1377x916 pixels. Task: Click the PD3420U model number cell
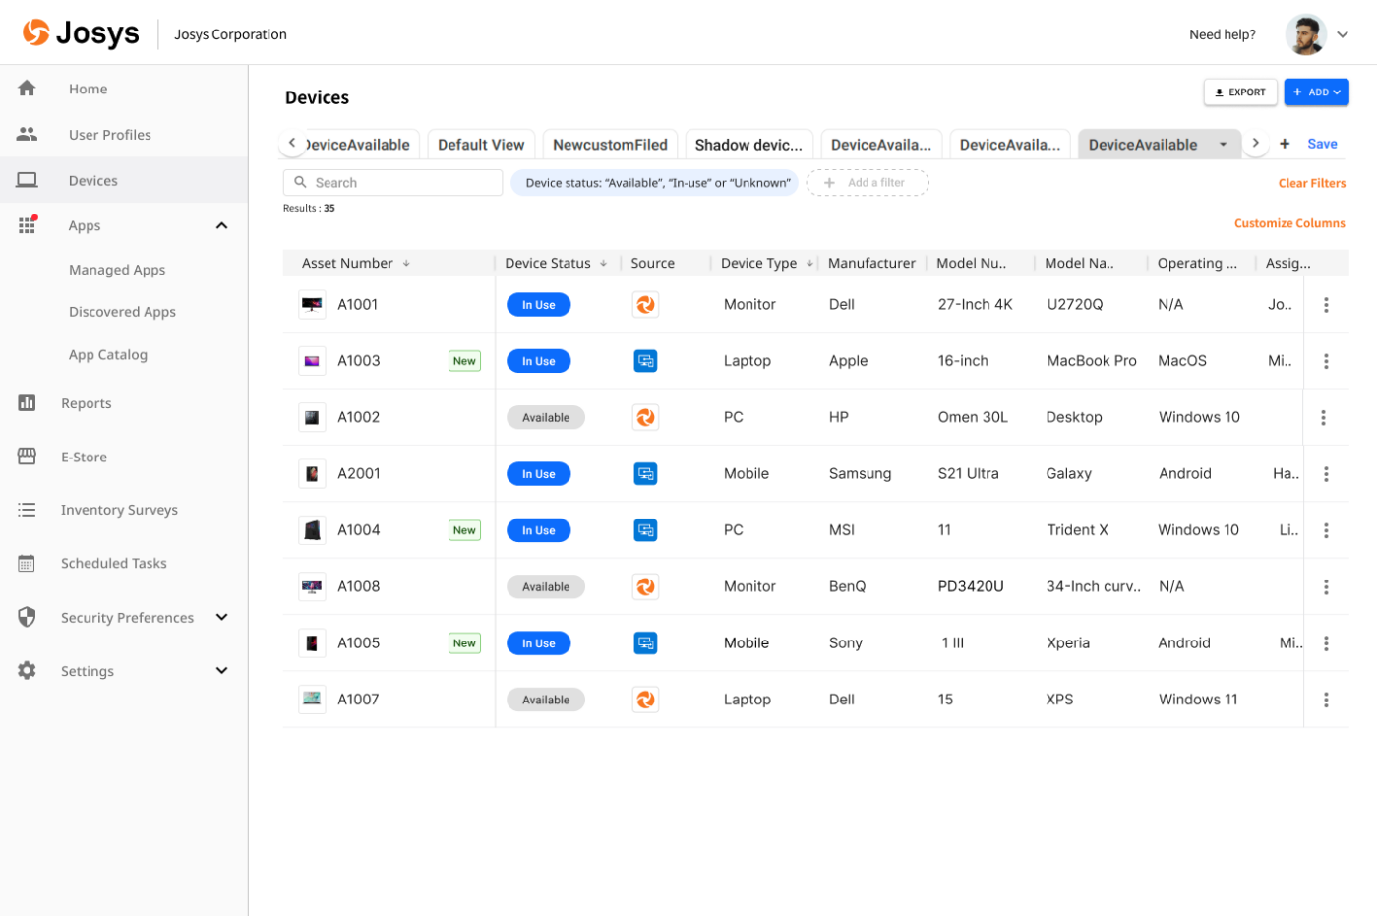(971, 586)
